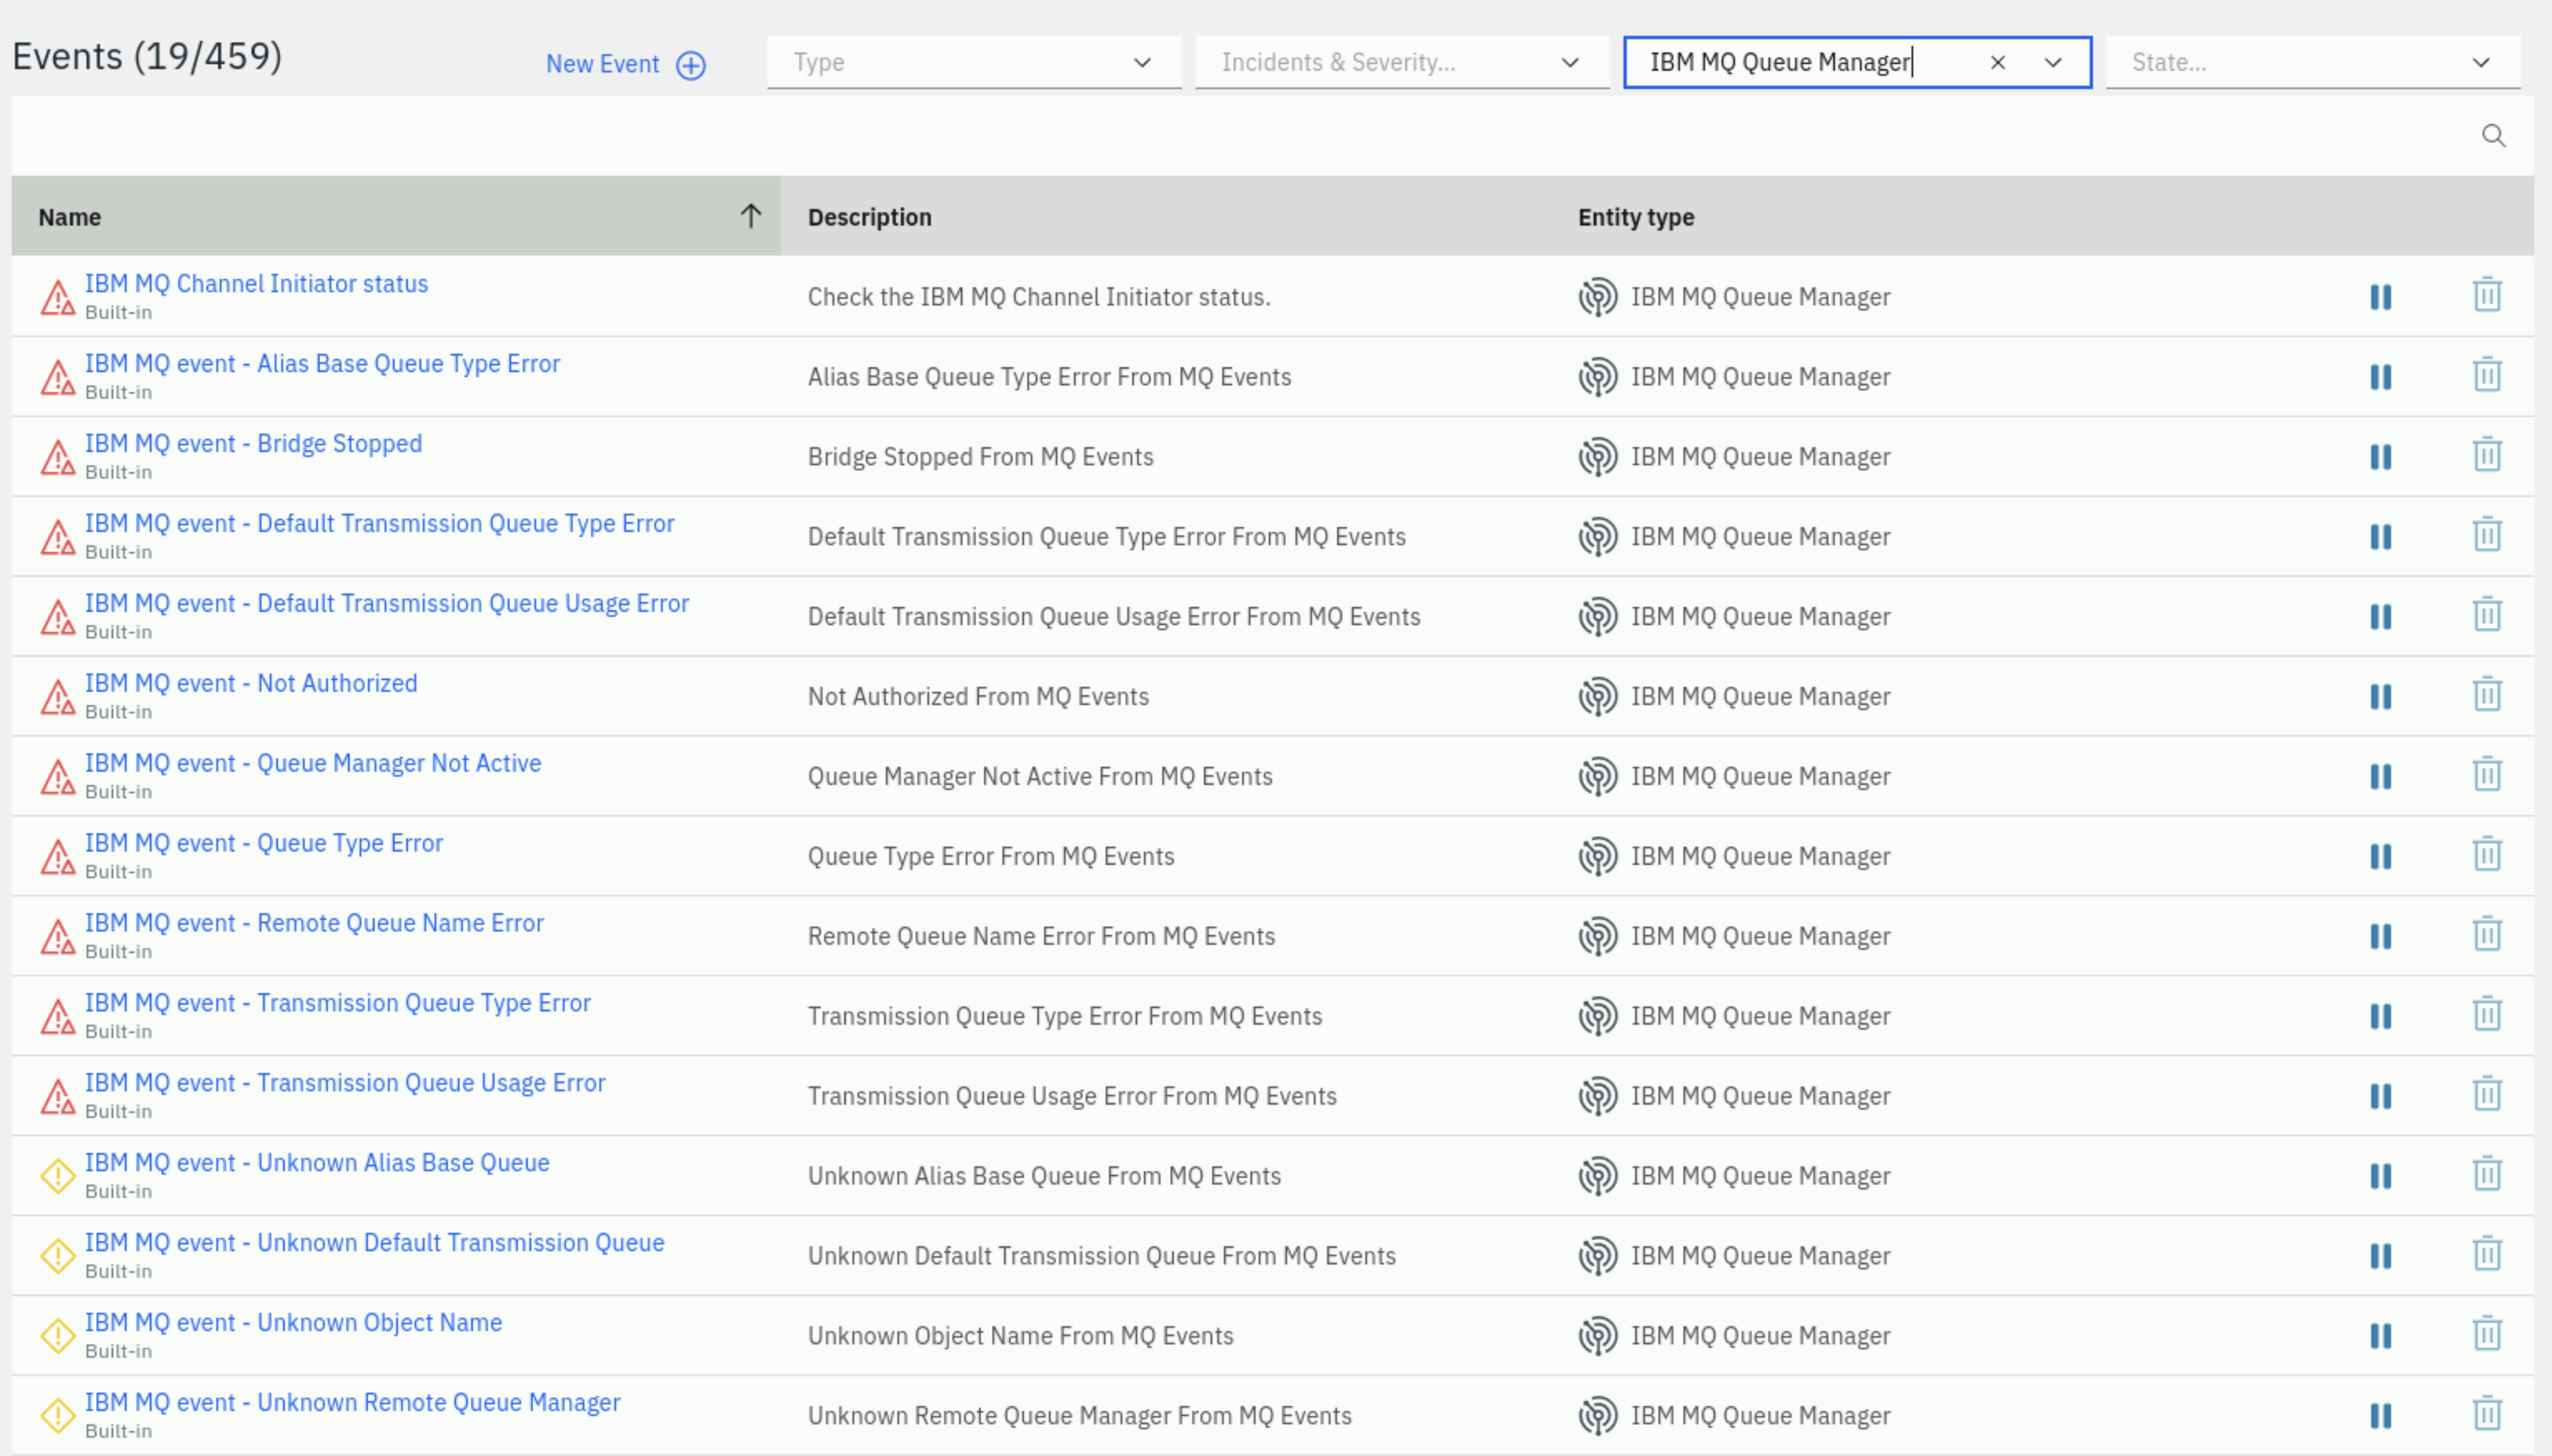Viewport: 2552px width, 1456px height.
Task: Open IBM MQ event - Bridge Stopped
Action: [x=253, y=444]
